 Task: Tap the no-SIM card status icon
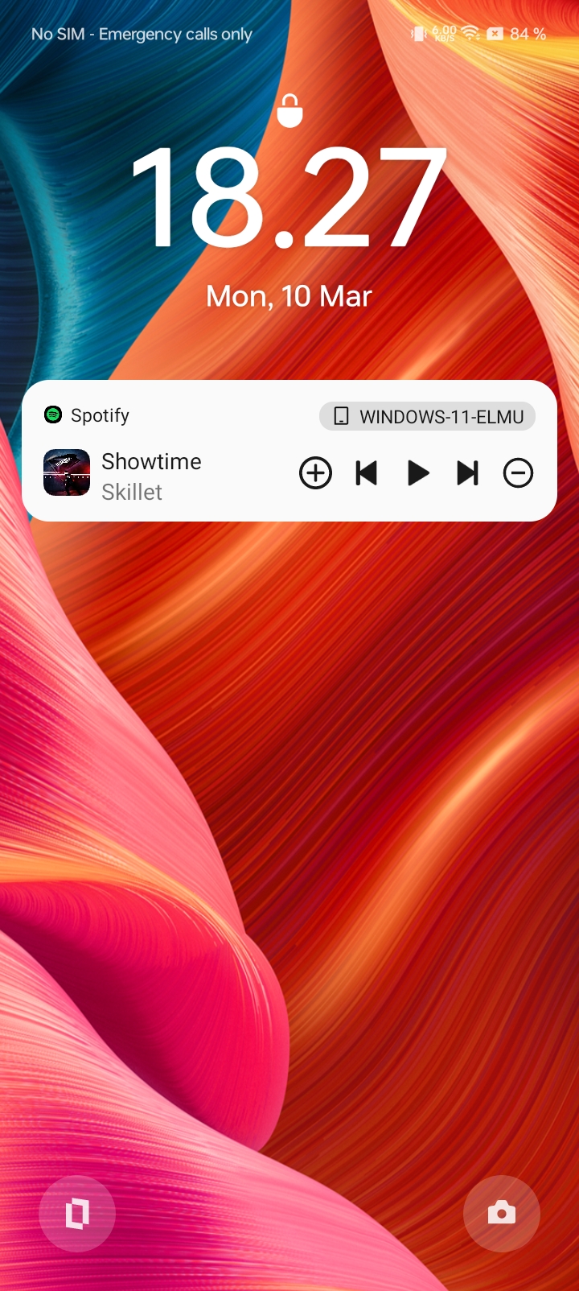click(x=495, y=34)
